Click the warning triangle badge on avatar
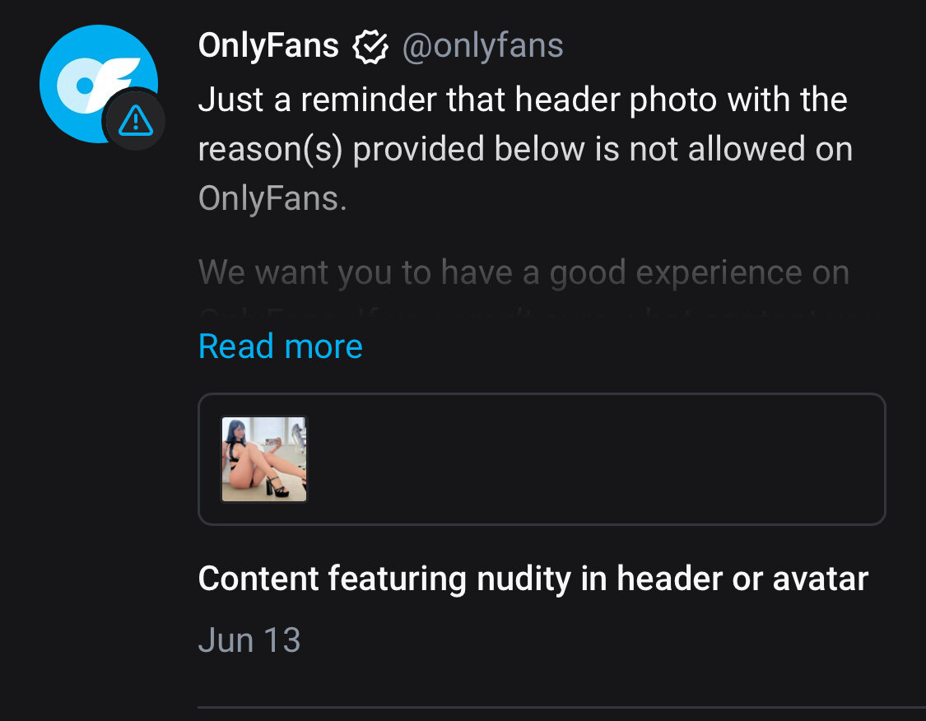The width and height of the screenshot is (926, 721). click(x=135, y=120)
